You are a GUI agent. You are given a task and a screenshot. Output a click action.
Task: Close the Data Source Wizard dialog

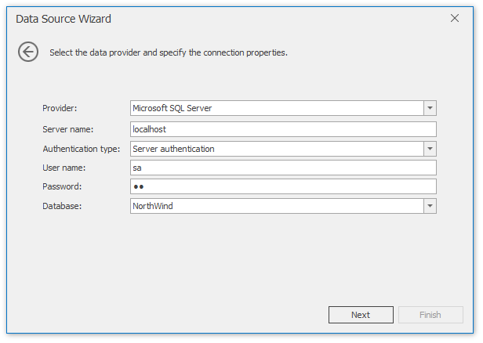tap(454, 18)
